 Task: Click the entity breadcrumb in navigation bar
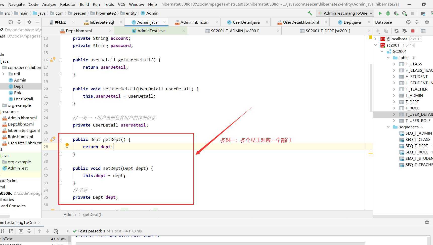coord(131,13)
